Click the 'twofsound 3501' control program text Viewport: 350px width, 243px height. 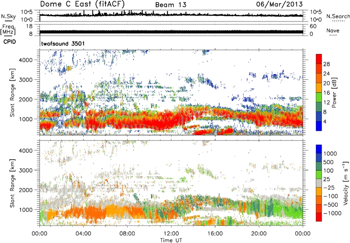63,43
